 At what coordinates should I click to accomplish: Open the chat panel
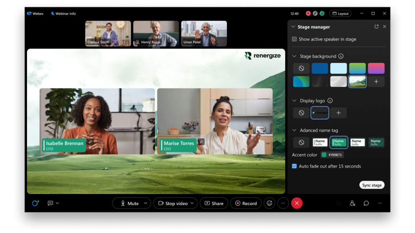click(366, 204)
